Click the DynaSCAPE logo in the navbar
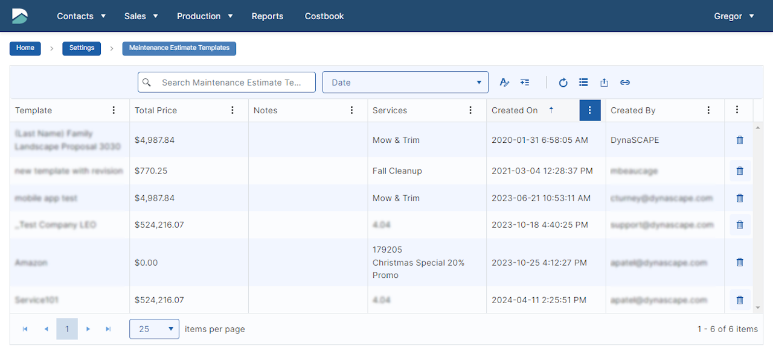 tap(20, 16)
